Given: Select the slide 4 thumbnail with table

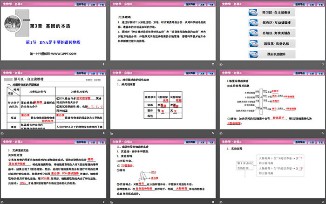Looking at the screenshot, I should tap(54, 102).
